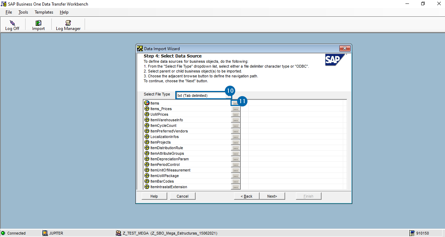Screen dimensions: 445x237
Task: Open the Log Manager toolbar icon
Action: coord(68,23)
